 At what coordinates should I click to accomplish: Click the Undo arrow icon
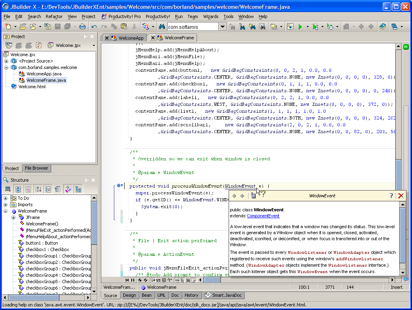click(94, 26)
